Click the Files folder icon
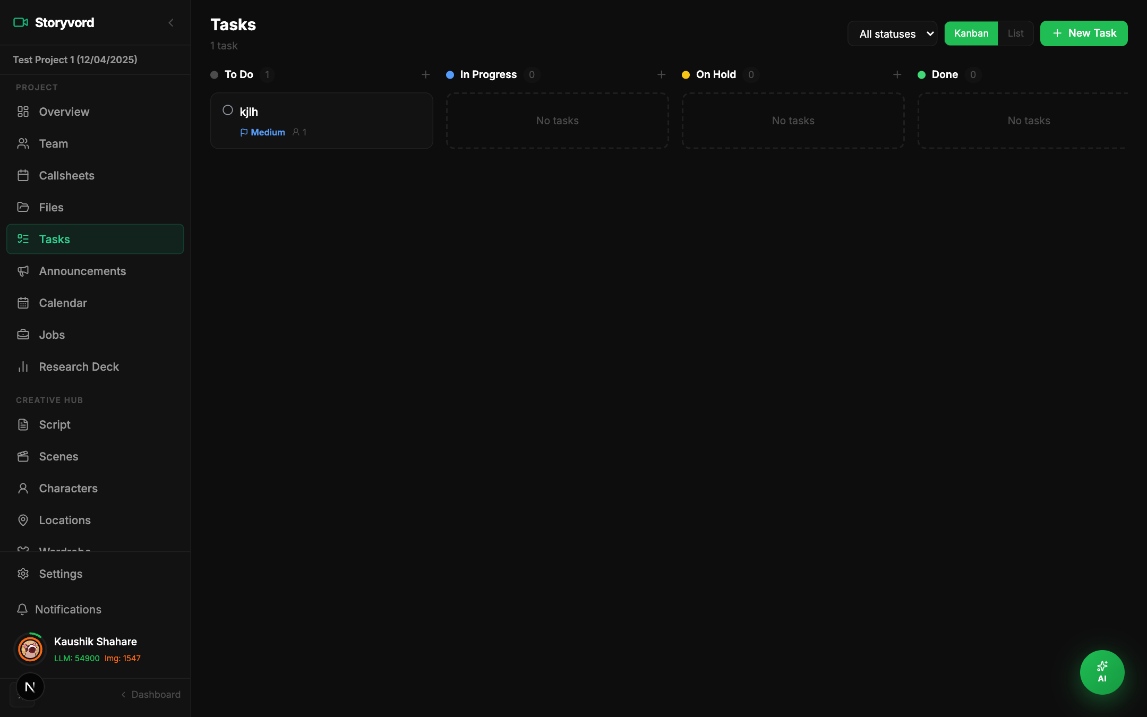This screenshot has width=1147, height=717. pyautogui.click(x=23, y=207)
